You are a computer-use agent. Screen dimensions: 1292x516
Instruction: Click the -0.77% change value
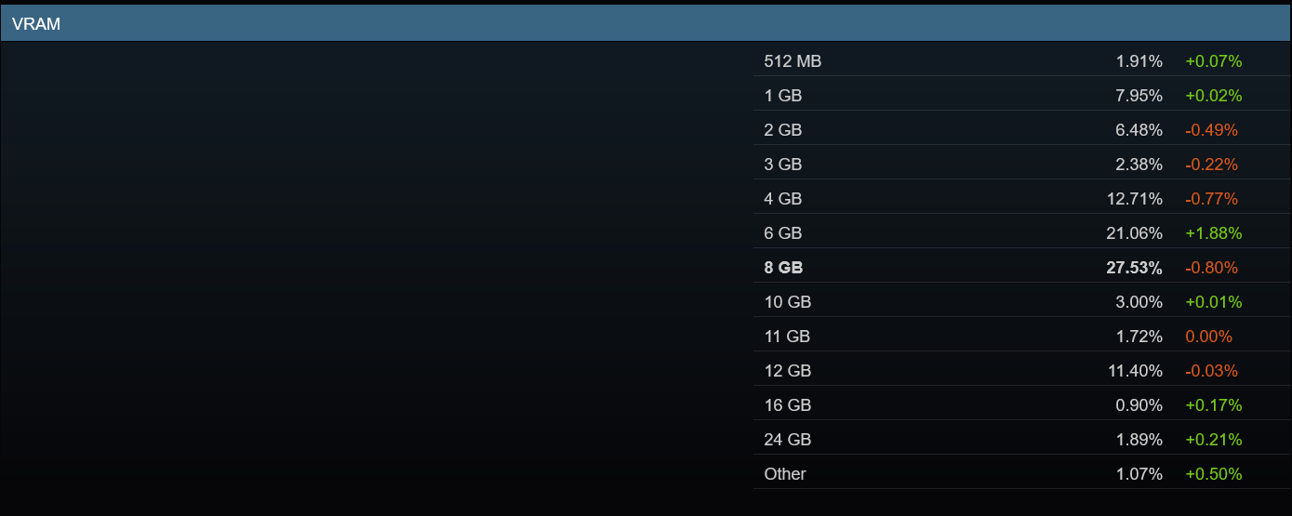(1211, 199)
